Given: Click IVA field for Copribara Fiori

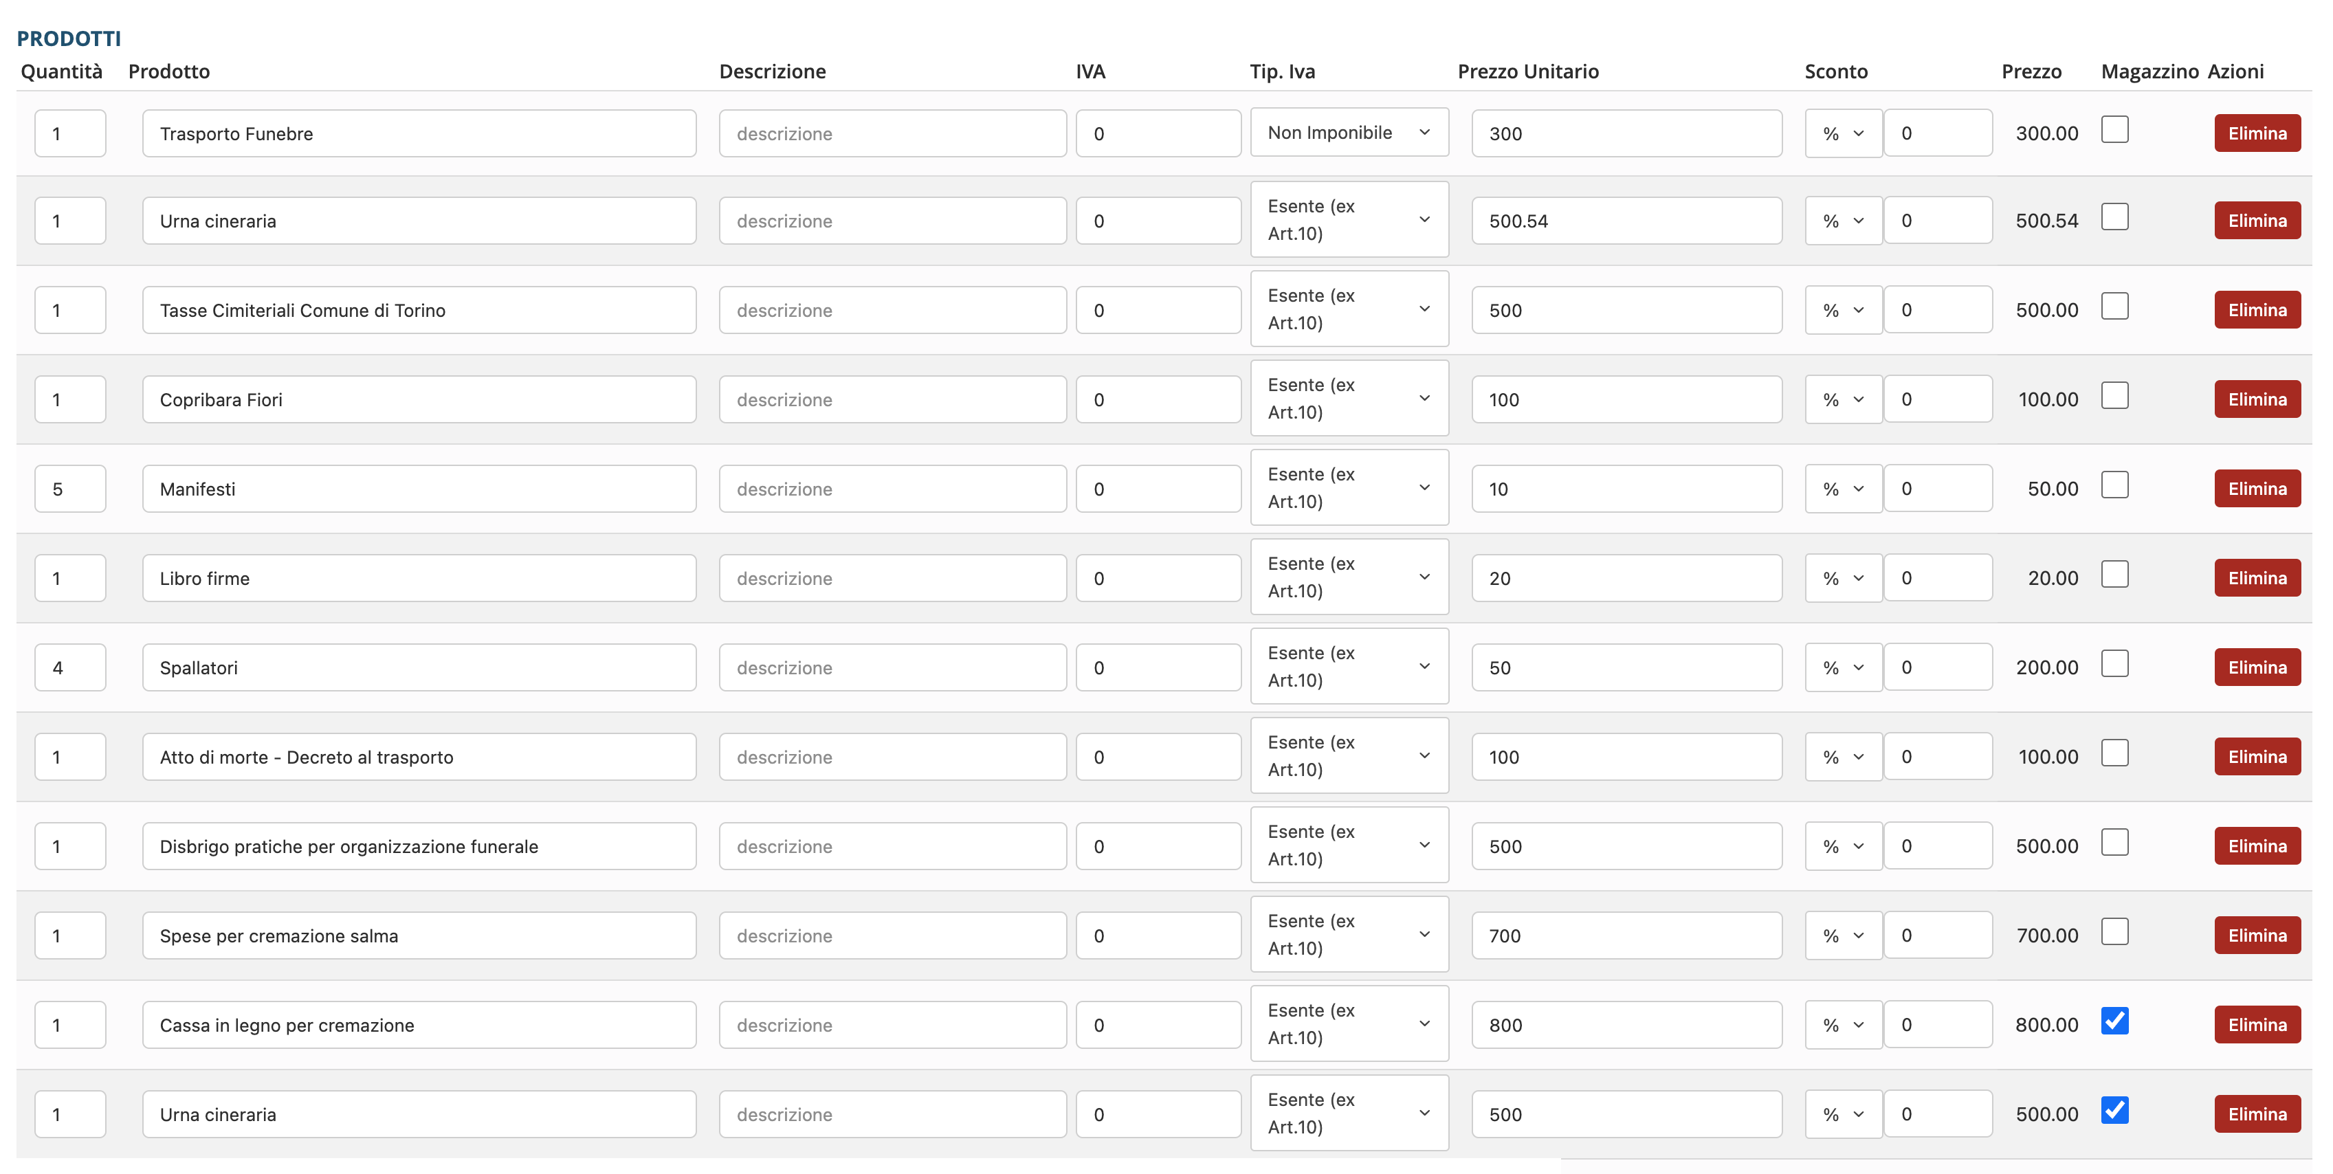Looking at the screenshot, I should click(x=1157, y=399).
